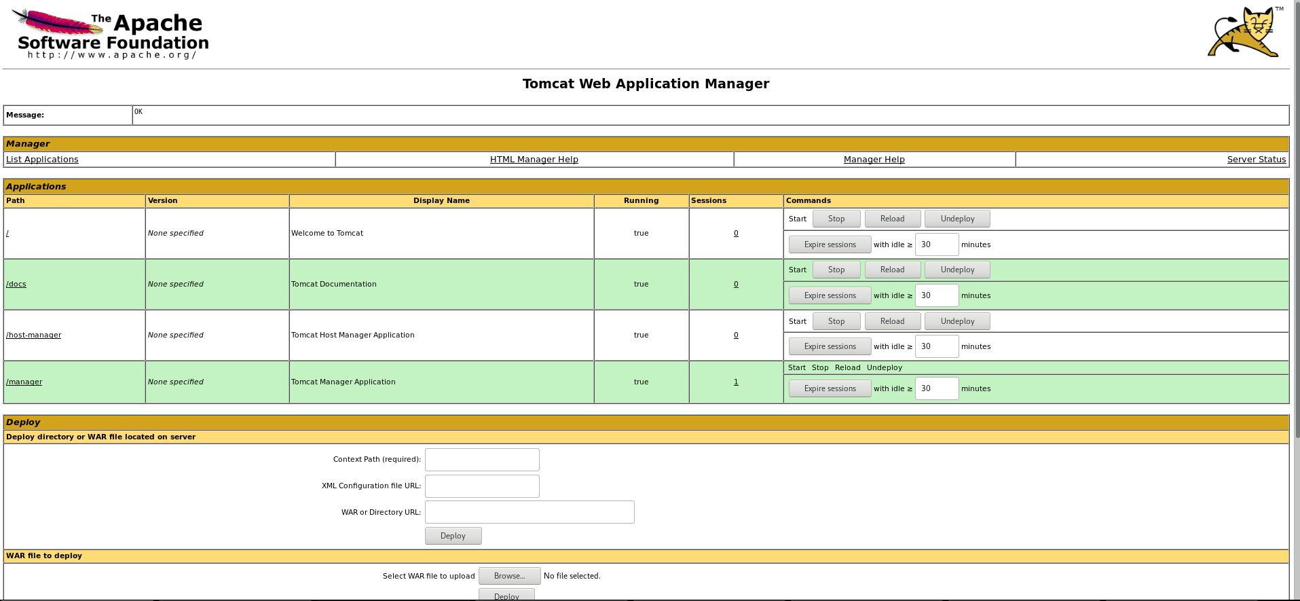Edit idle minutes field for /docs
The image size is (1300, 601).
[936, 295]
